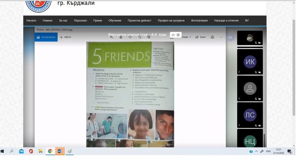Screen dimensions: 298x168
Task: Open Google Chrome from the taskbar
Action: click(x=50, y=151)
